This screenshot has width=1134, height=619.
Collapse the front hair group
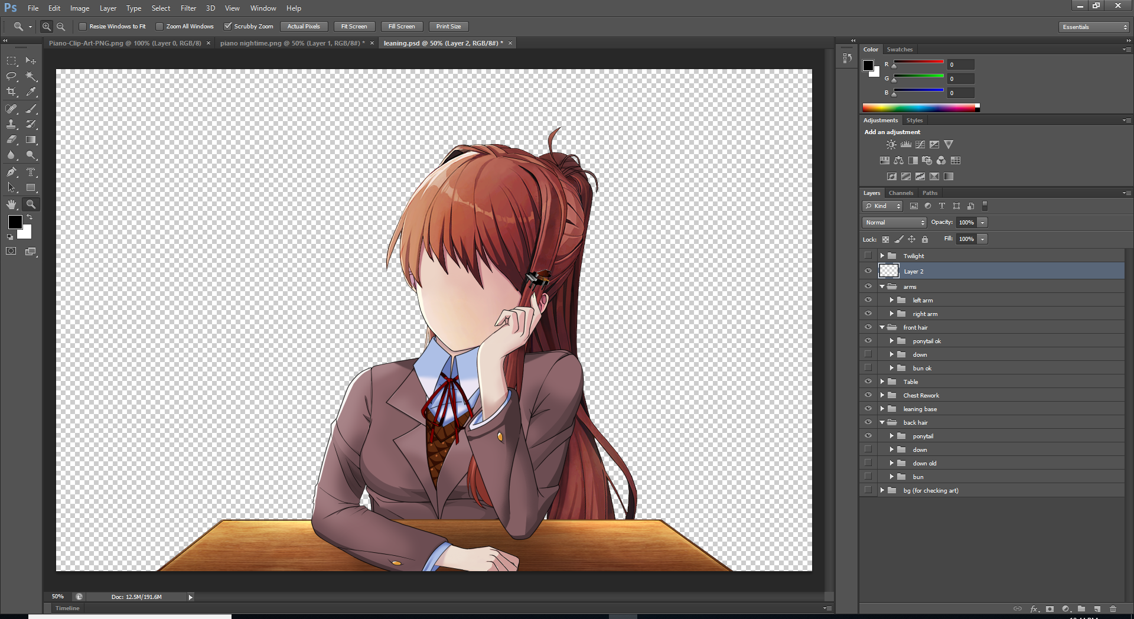coord(882,327)
